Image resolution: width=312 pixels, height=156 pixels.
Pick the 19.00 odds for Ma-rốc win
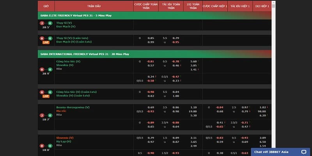pos(193,111)
